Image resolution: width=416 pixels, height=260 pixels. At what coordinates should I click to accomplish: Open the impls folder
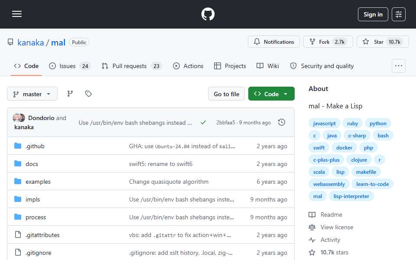click(32, 199)
